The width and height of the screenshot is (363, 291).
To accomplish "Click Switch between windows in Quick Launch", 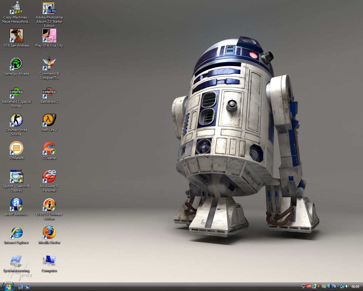I will coord(27,287).
